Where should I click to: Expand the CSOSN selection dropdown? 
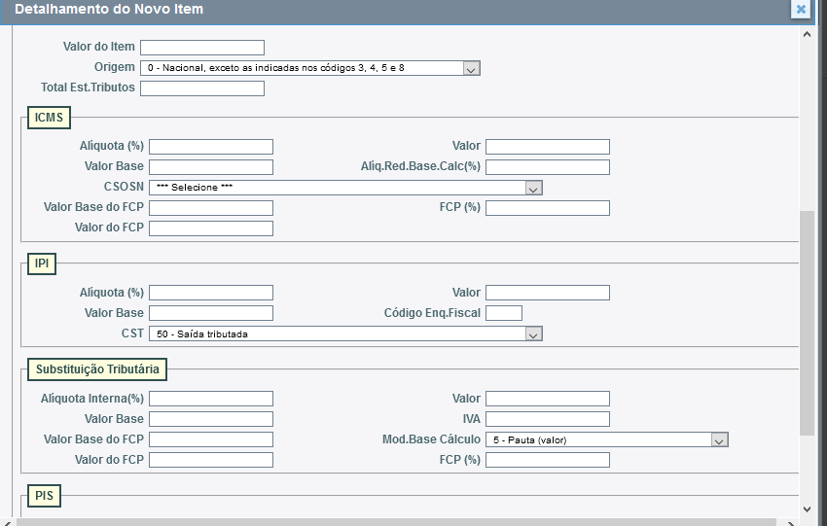tap(344, 188)
